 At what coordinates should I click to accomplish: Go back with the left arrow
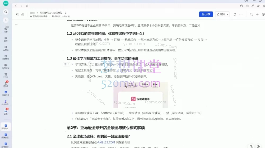[x=16, y=6]
